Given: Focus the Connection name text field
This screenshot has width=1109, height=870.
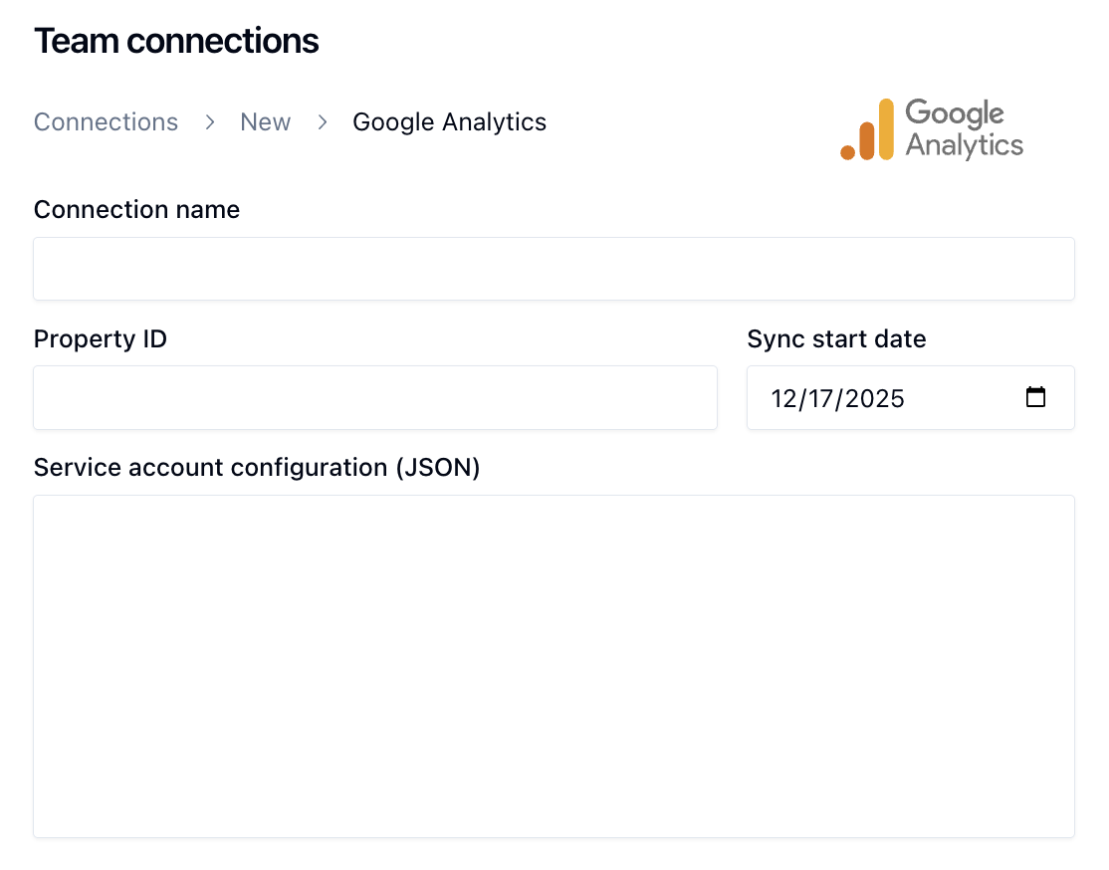Looking at the screenshot, I should [554, 269].
